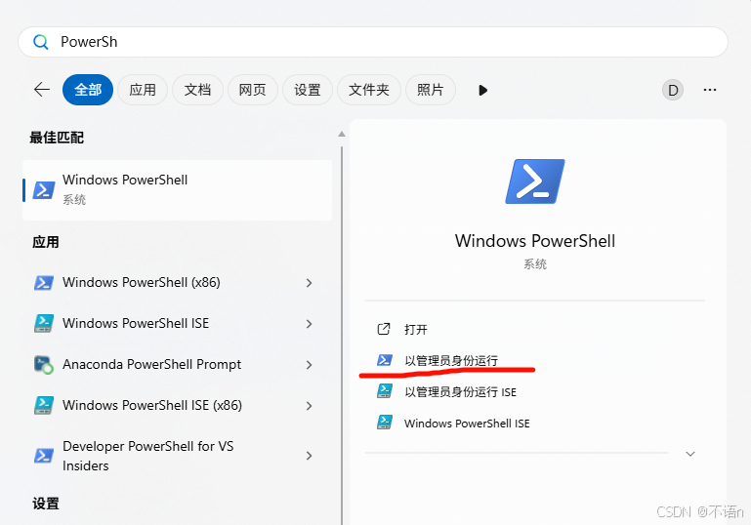Screen dimensions: 751x525
Task: Click the Windows PowerShell best match icon
Action: coord(44,190)
